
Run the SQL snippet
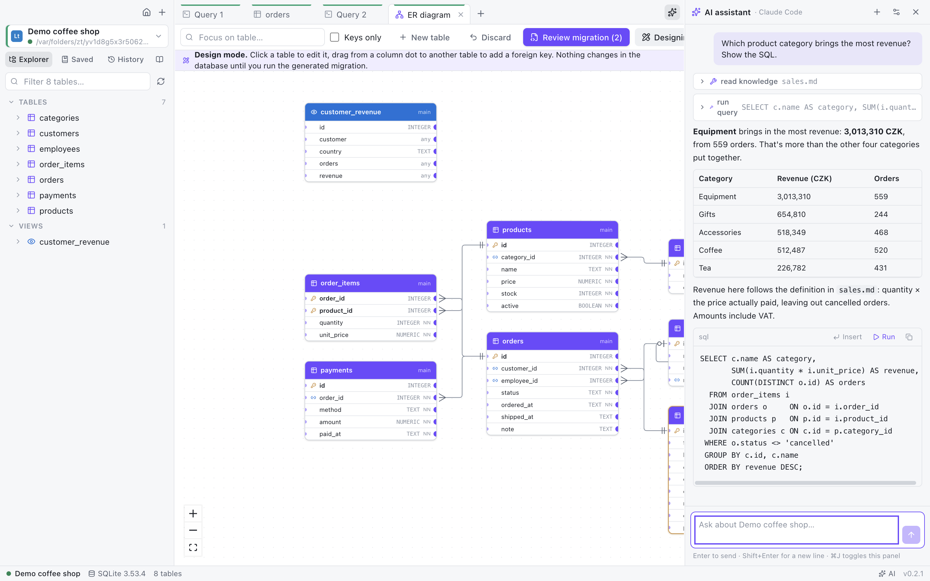(884, 337)
